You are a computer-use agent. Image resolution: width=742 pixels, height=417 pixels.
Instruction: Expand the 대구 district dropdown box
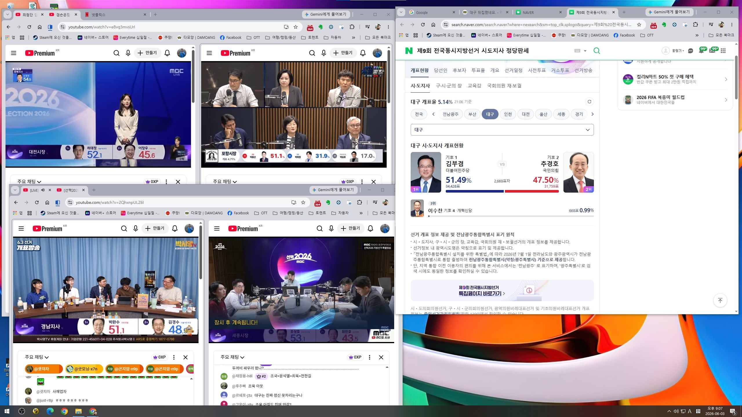(502, 130)
